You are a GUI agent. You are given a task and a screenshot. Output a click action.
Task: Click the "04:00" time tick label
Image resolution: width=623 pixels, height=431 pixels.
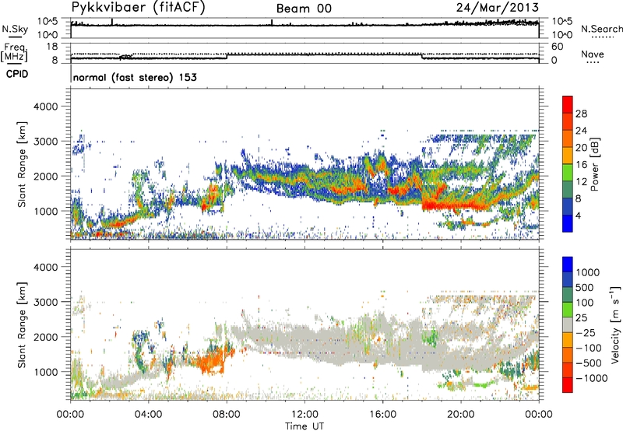point(148,415)
